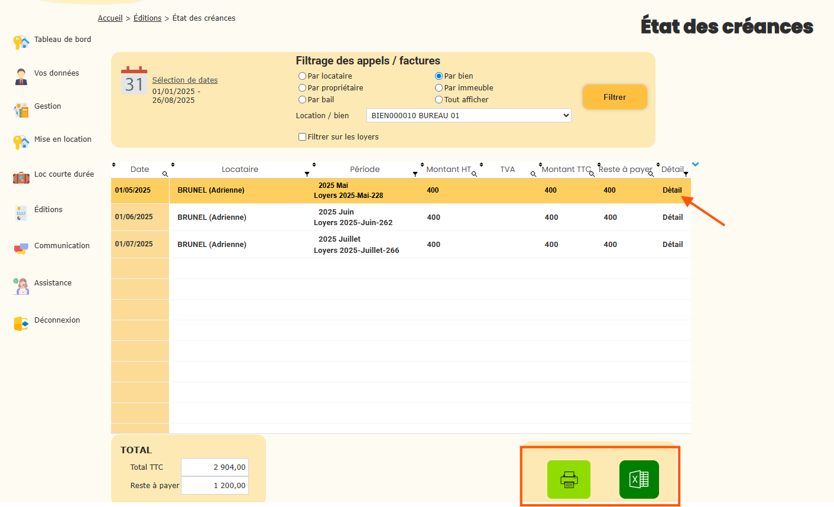Click the Total TTC amount field
This screenshot has height=507, width=834.
coord(215,467)
